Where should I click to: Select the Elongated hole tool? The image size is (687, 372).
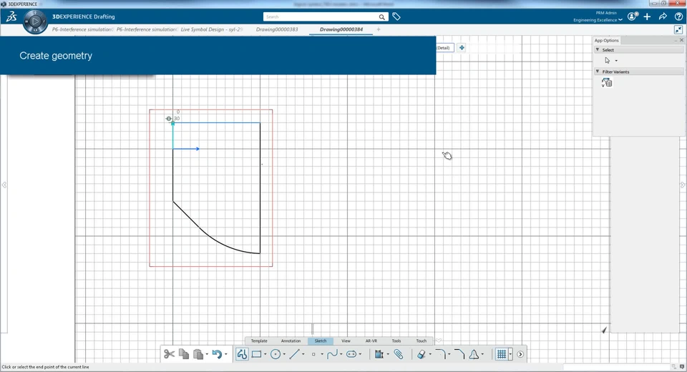pos(351,354)
